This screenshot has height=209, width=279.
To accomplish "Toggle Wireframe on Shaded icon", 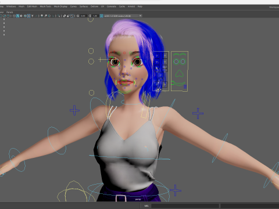I will coord(25,16).
